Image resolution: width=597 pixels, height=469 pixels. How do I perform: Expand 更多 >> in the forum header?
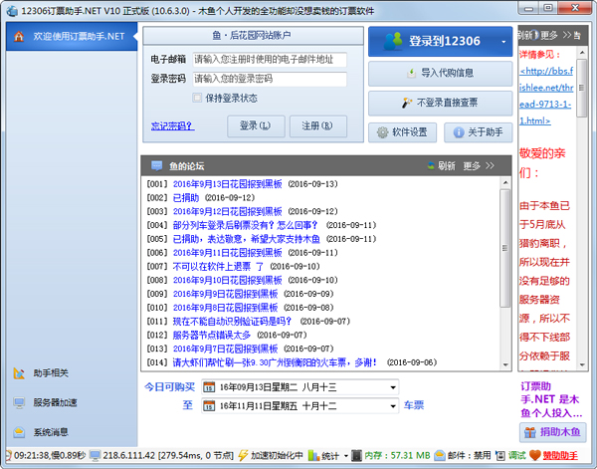coord(479,165)
